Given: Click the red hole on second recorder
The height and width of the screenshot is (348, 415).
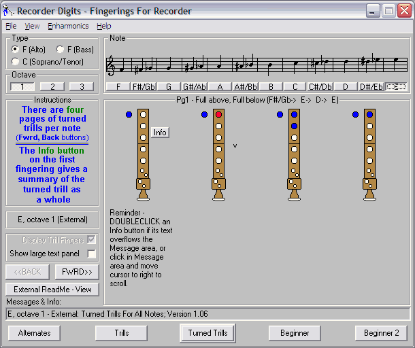Looking at the screenshot, I should click(218, 116).
